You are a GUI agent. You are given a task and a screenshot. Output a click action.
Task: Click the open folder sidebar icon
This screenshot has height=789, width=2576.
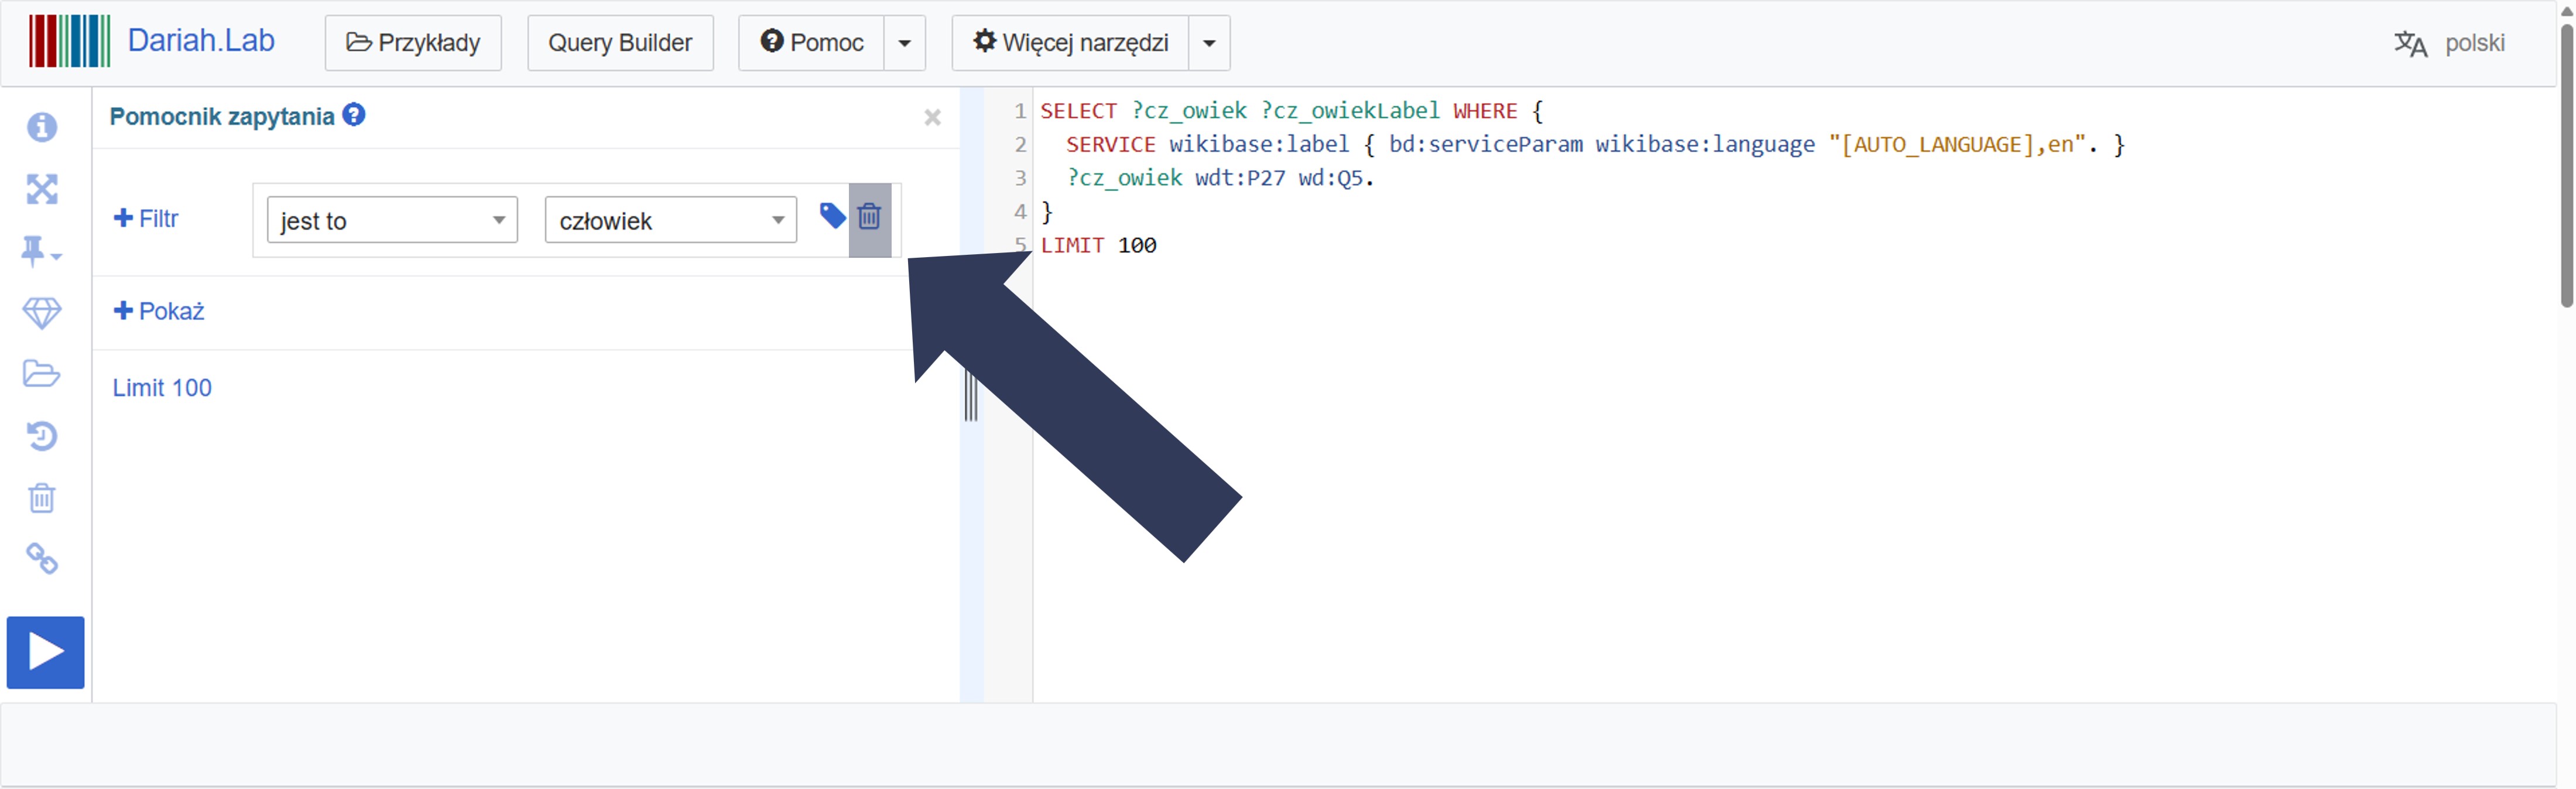pos(42,374)
